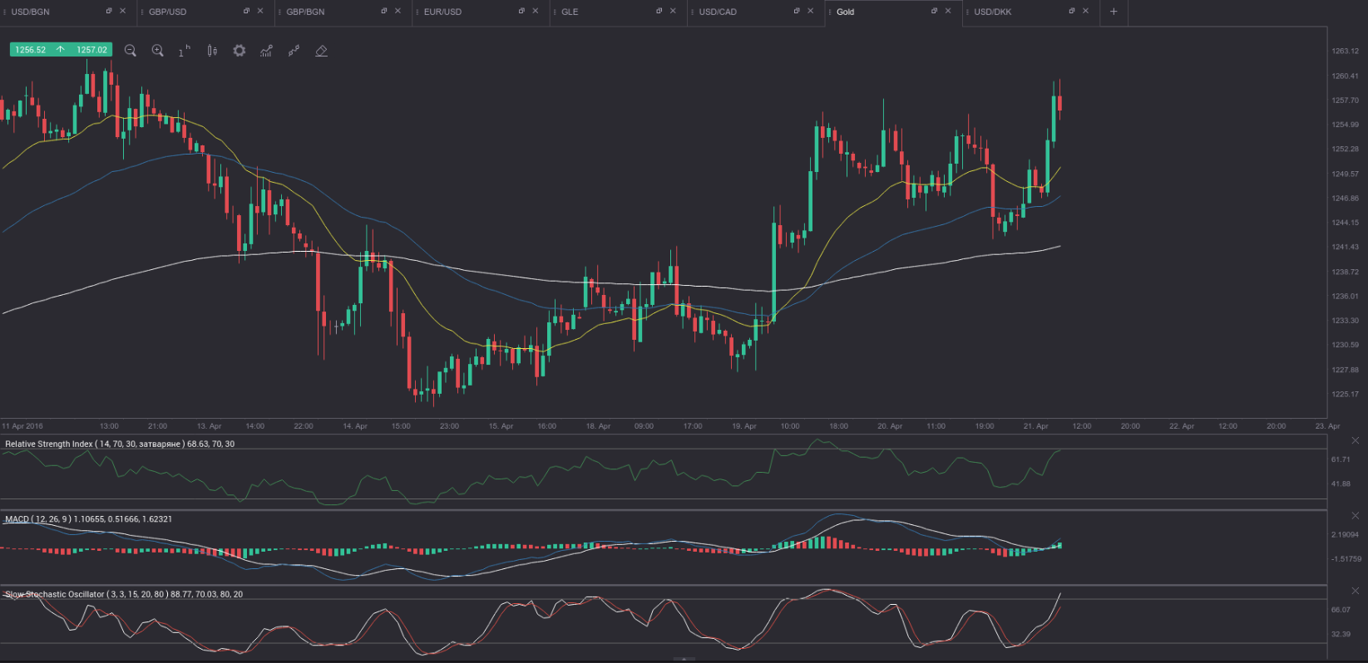The image size is (1368, 663).
Task: Select the drawing tools icon
Action: point(294,51)
